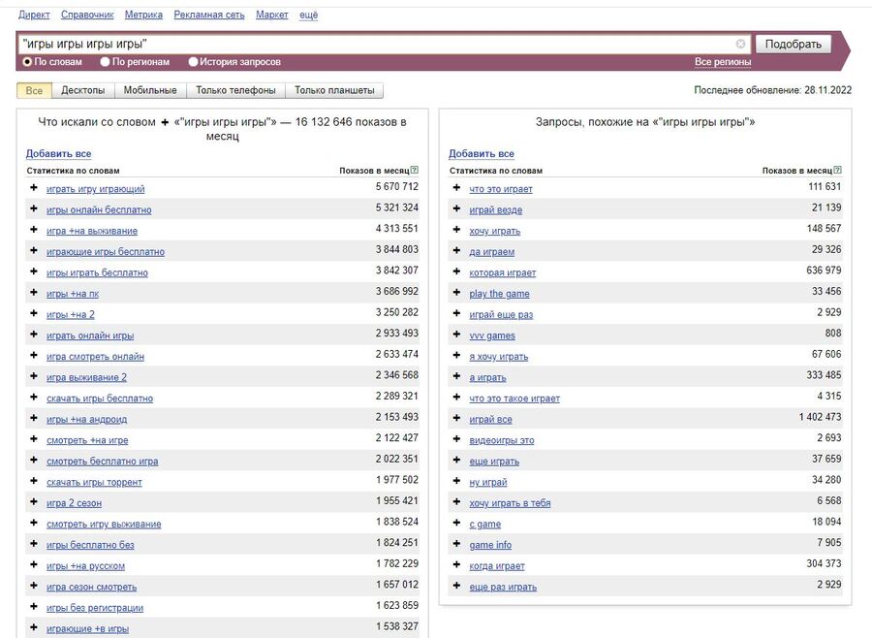Click the plus next to 'скачать игры бесплатно'

(x=34, y=397)
